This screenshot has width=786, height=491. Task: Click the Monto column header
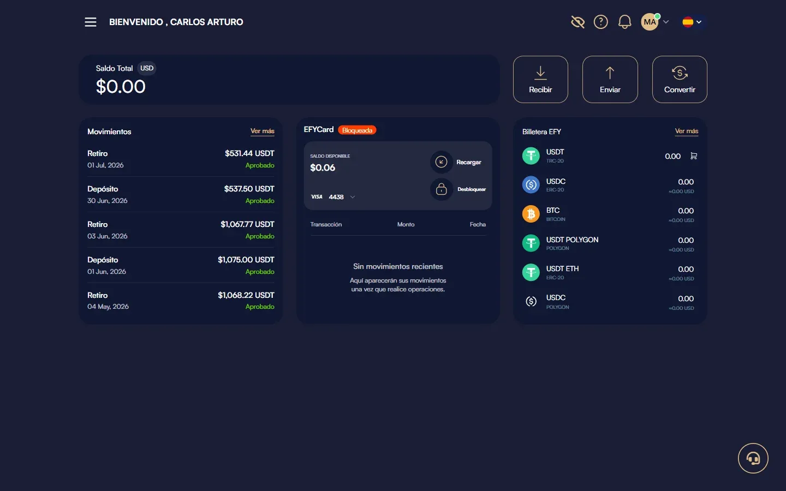click(406, 224)
